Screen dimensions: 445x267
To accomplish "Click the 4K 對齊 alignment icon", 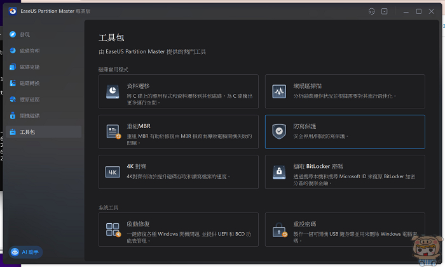I will tap(113, 172).
